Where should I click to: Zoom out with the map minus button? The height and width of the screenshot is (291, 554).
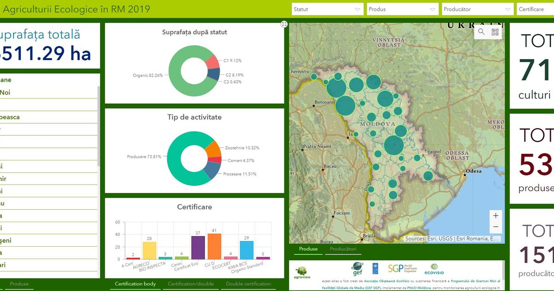tap(496, 227)
